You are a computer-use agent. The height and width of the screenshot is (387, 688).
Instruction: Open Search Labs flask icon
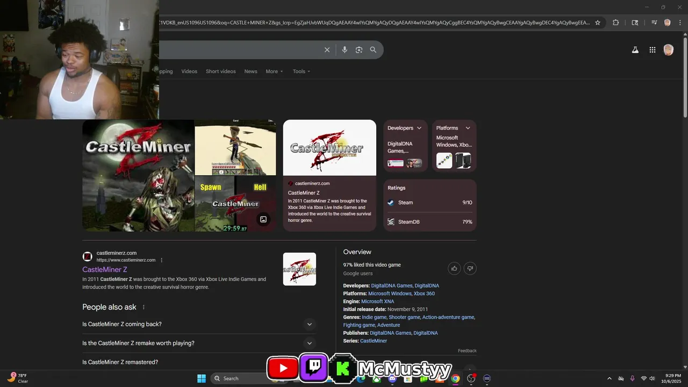click(x=635, y=50)
